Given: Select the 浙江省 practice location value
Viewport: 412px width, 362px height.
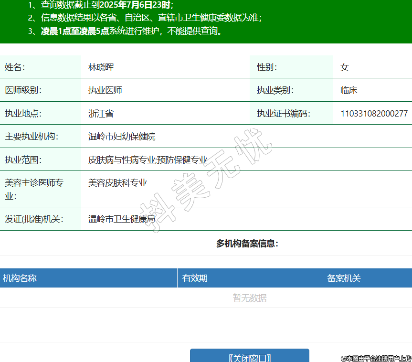Looking at the screenshot, I should pyautogui.click(x=101, y=114).
